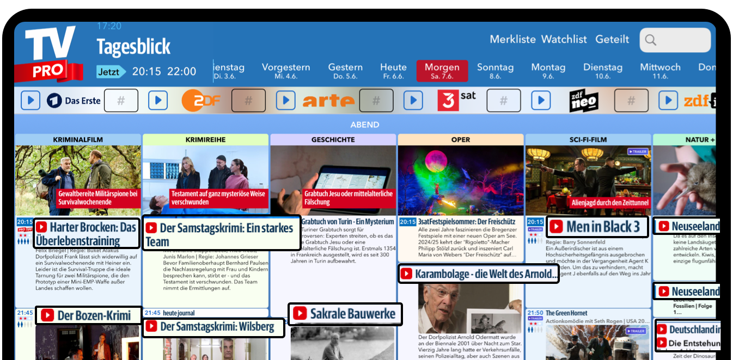View Kriminalfilm thumbnail of two men outdoors

point(78,181)
